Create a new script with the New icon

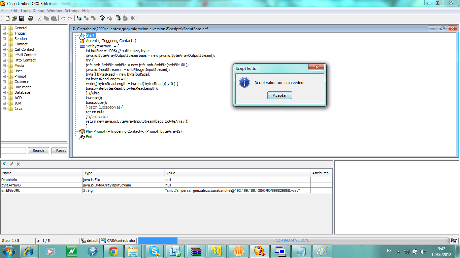(7, 18)
